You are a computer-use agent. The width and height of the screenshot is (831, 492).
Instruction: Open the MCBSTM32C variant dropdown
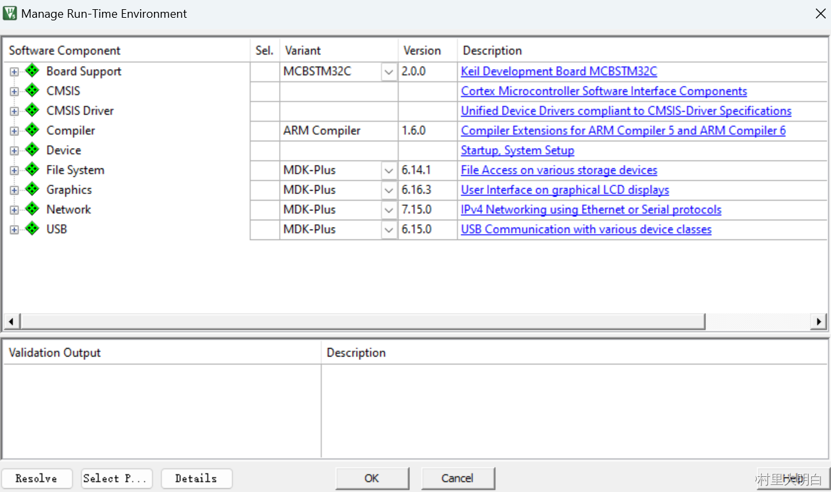coord(389,72)
